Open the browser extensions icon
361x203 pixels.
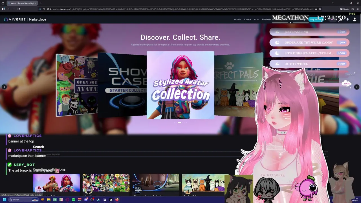click(x=353, y=9)
